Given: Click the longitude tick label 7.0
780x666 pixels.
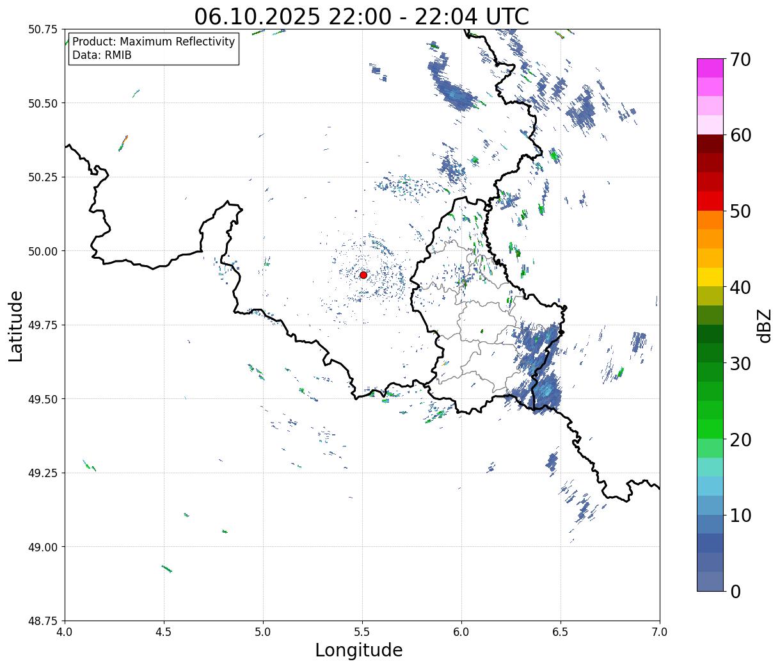Looking at the screenshot, I should tap(660, 632).
